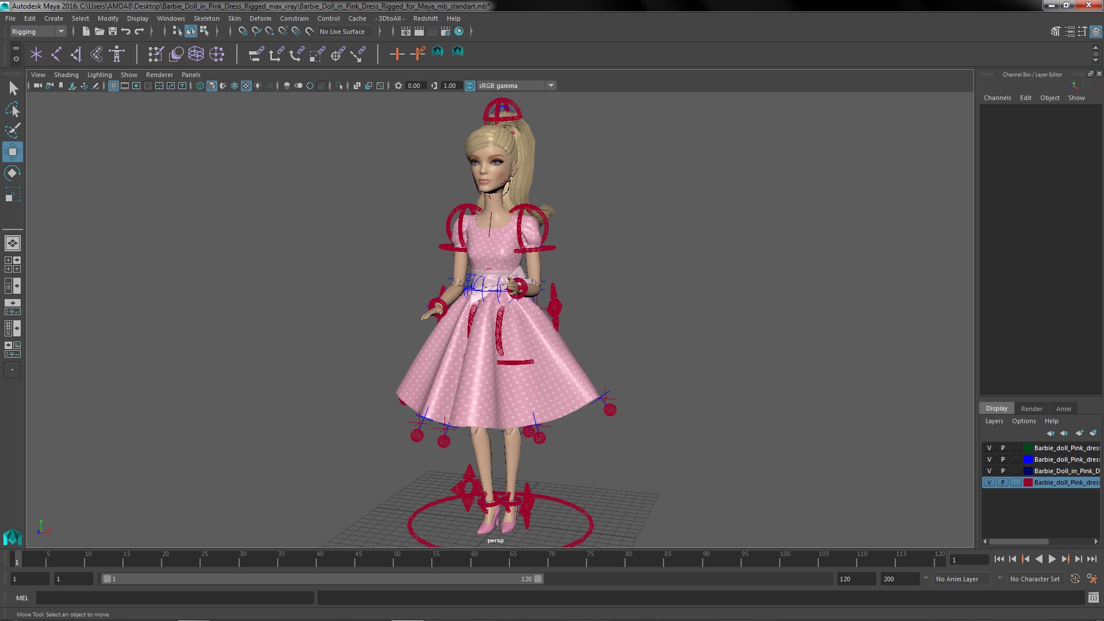This screenshot has height=621, width=1104.
Task: Toggle visibility V of bright blue layer
Action: click(x=989, y=459)
